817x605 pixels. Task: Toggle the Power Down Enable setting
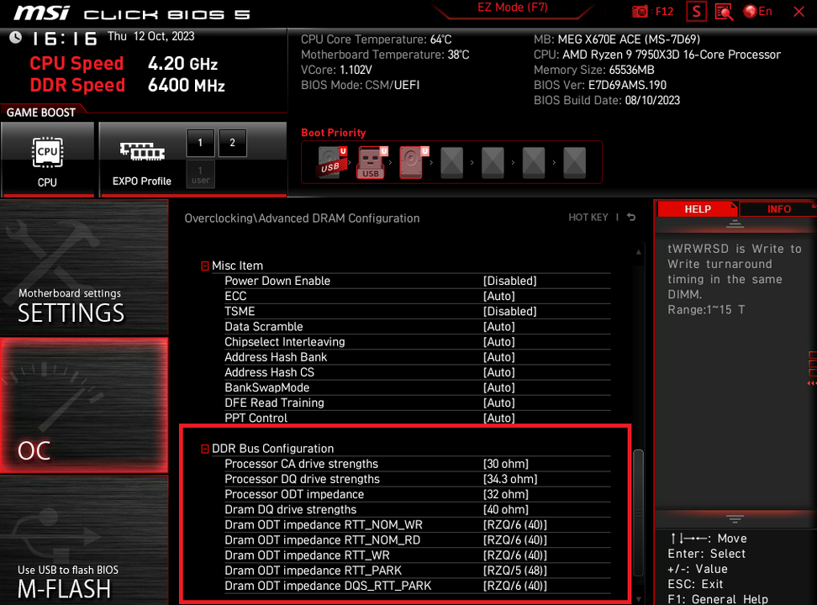coord(509,281)
